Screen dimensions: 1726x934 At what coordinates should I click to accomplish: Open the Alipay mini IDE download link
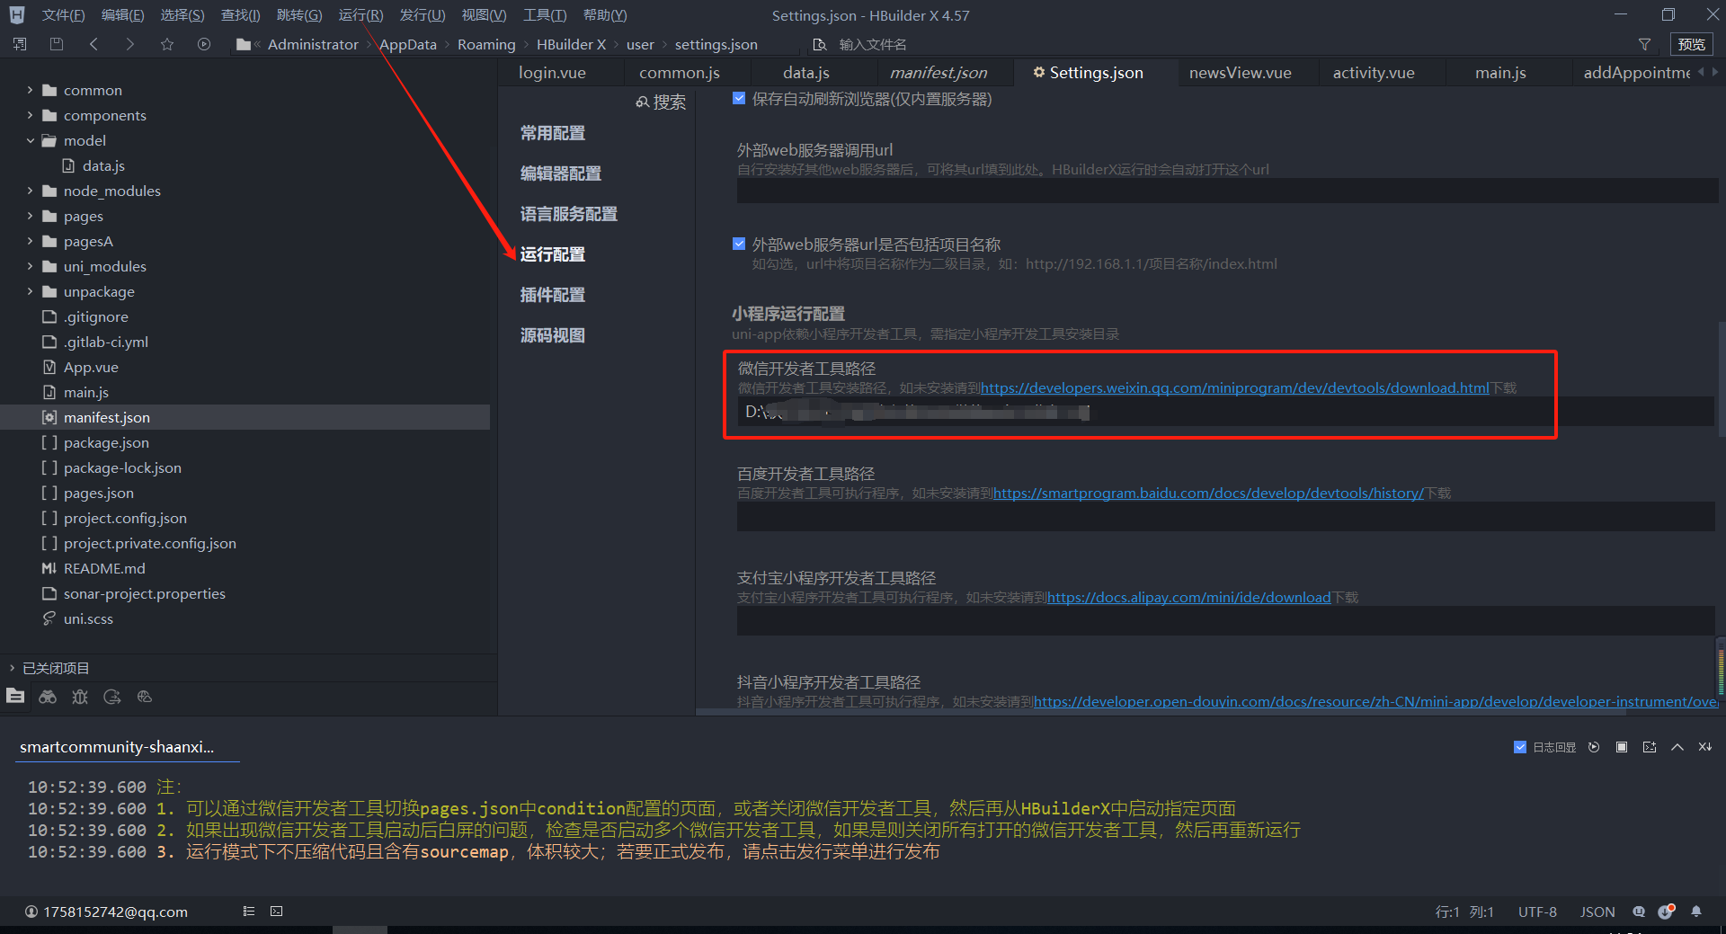(1188, 598)
